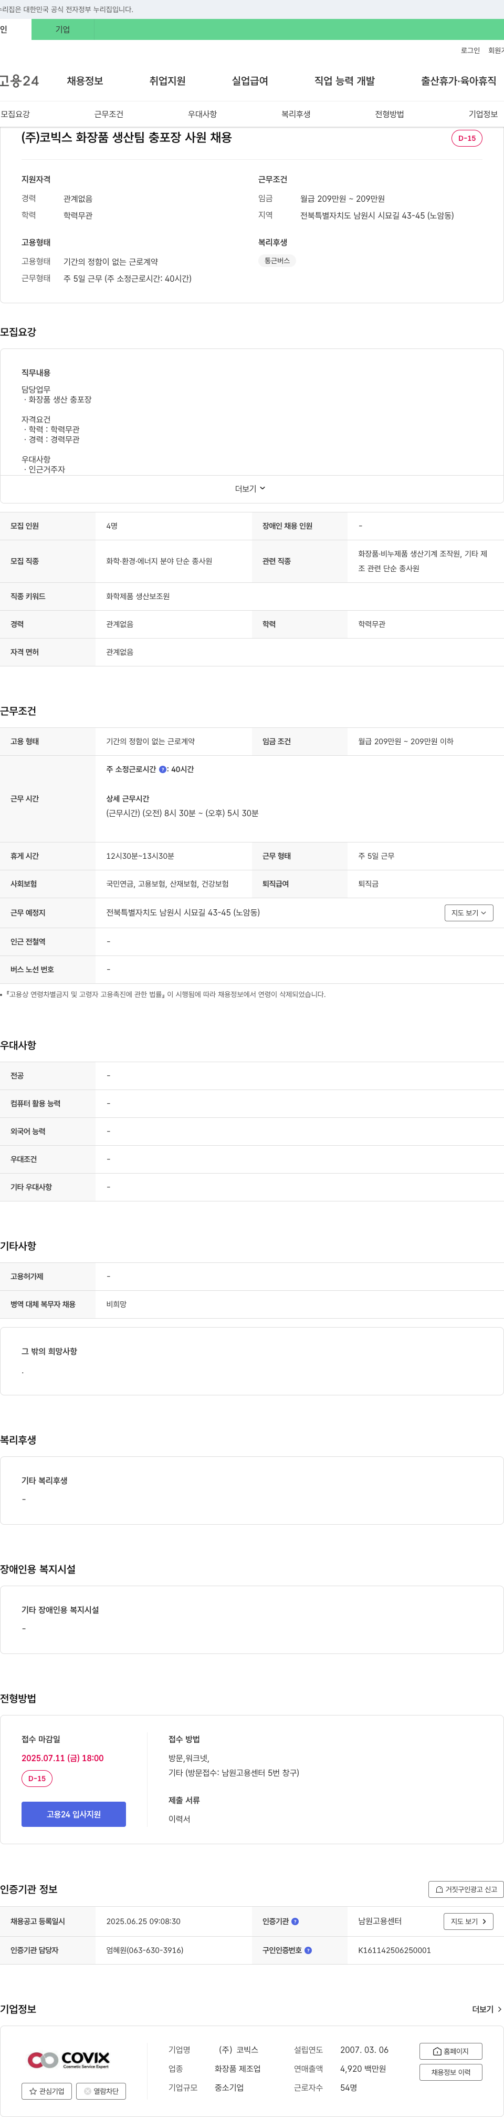504x2117 pixels.
Task: Click registration time 2025.06.25 09:08:30
Action: [143, 1921]
